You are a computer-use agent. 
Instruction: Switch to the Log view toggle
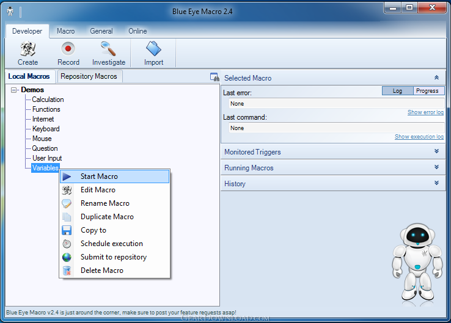pyautogui.click(x=397, y=91)
